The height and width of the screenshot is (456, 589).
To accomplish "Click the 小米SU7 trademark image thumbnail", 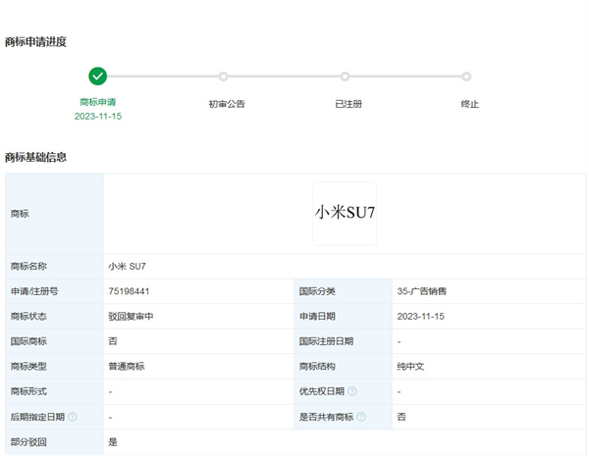I will [x=345, y=214].
